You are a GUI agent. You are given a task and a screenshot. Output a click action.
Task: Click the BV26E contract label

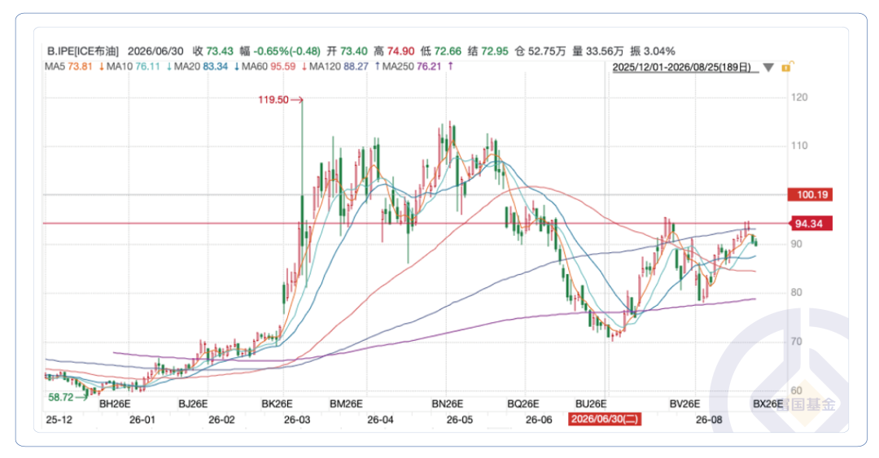point(685,403)
